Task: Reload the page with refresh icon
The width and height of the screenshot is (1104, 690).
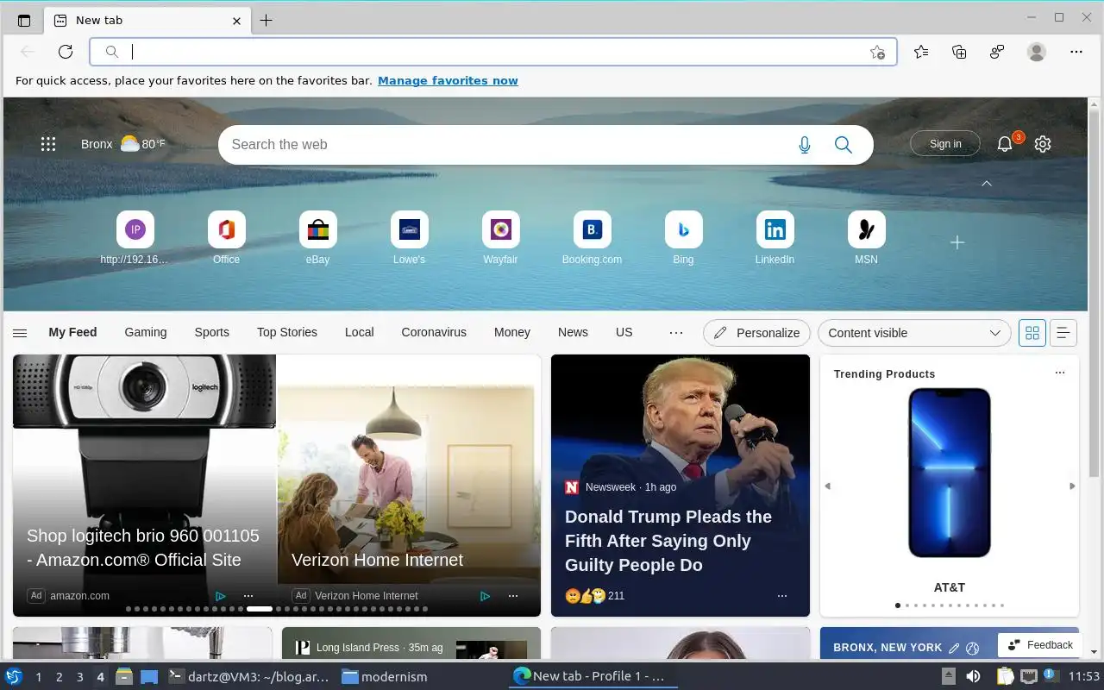Action: pos(66,52)
